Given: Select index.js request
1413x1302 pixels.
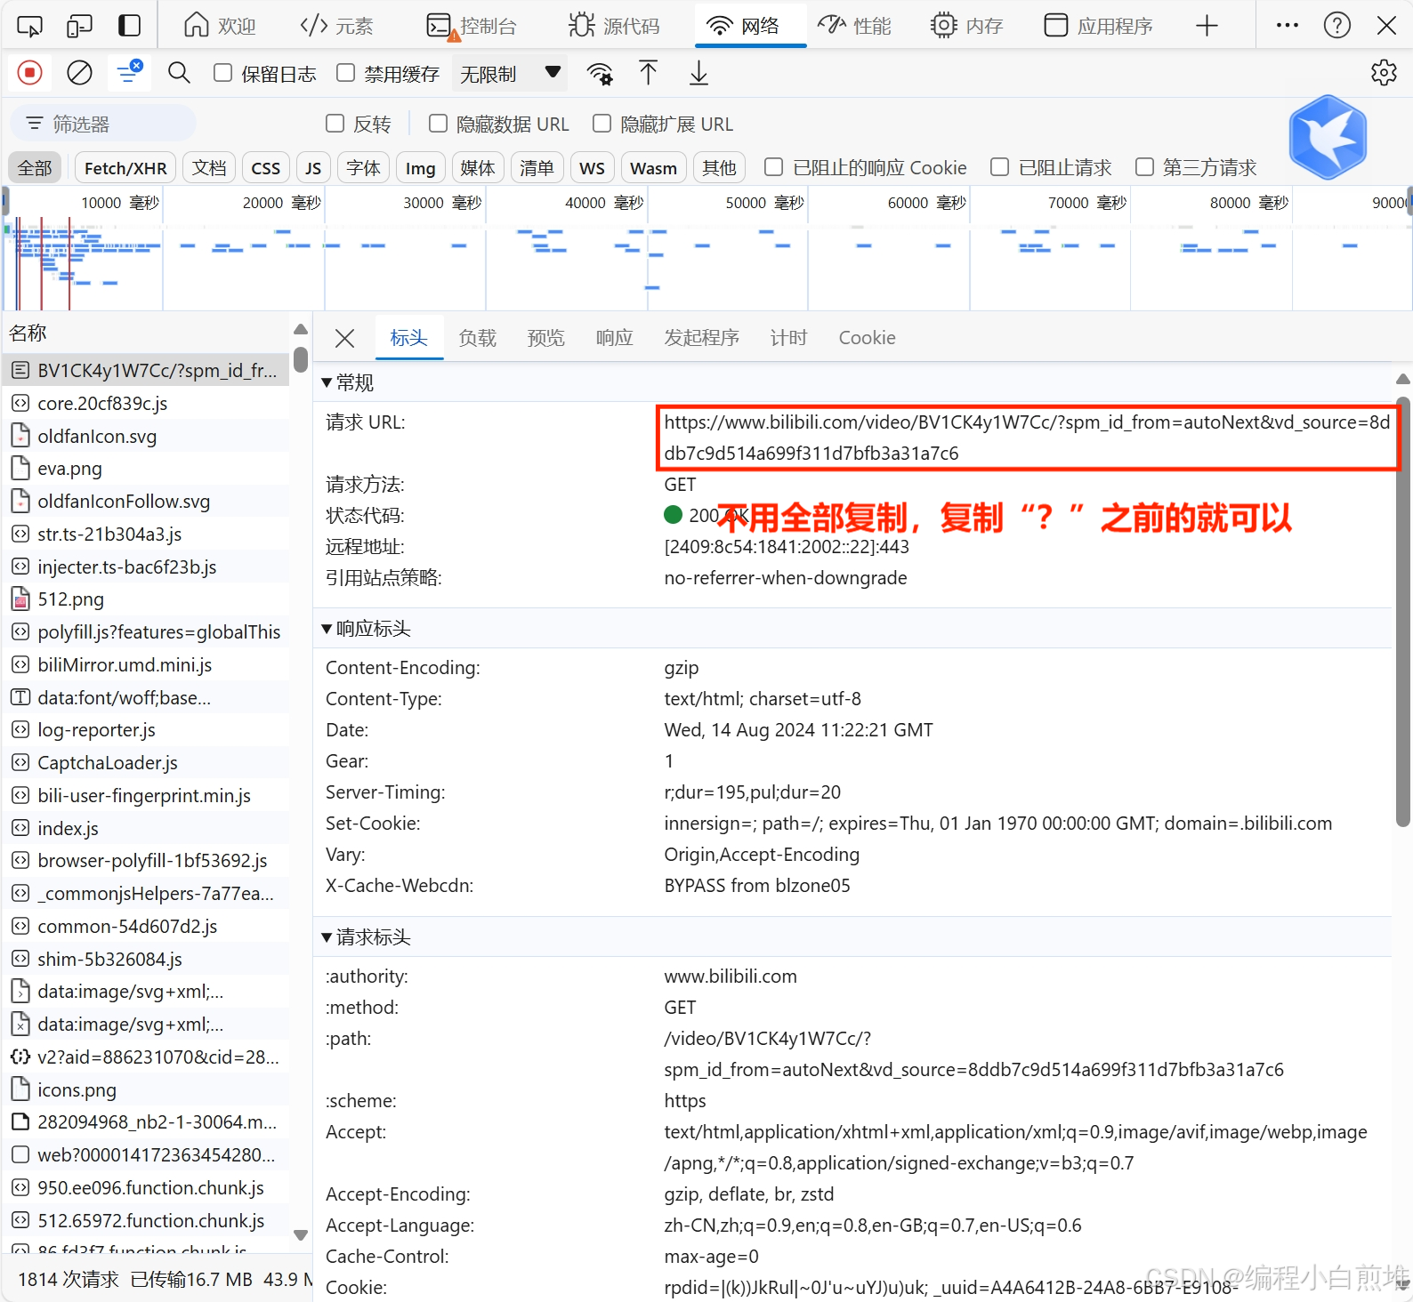Looking at the screenshot, I should point(147,828).
